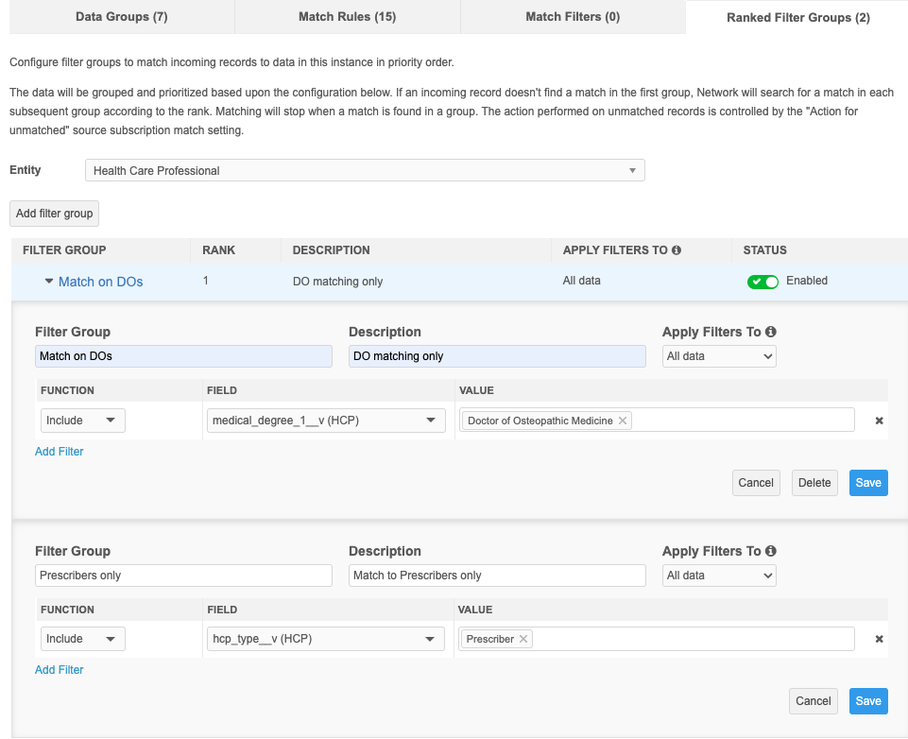Screen dimensions: 908x739
Task: Delete the Match on DOs filter group
Action: [814, 483]
